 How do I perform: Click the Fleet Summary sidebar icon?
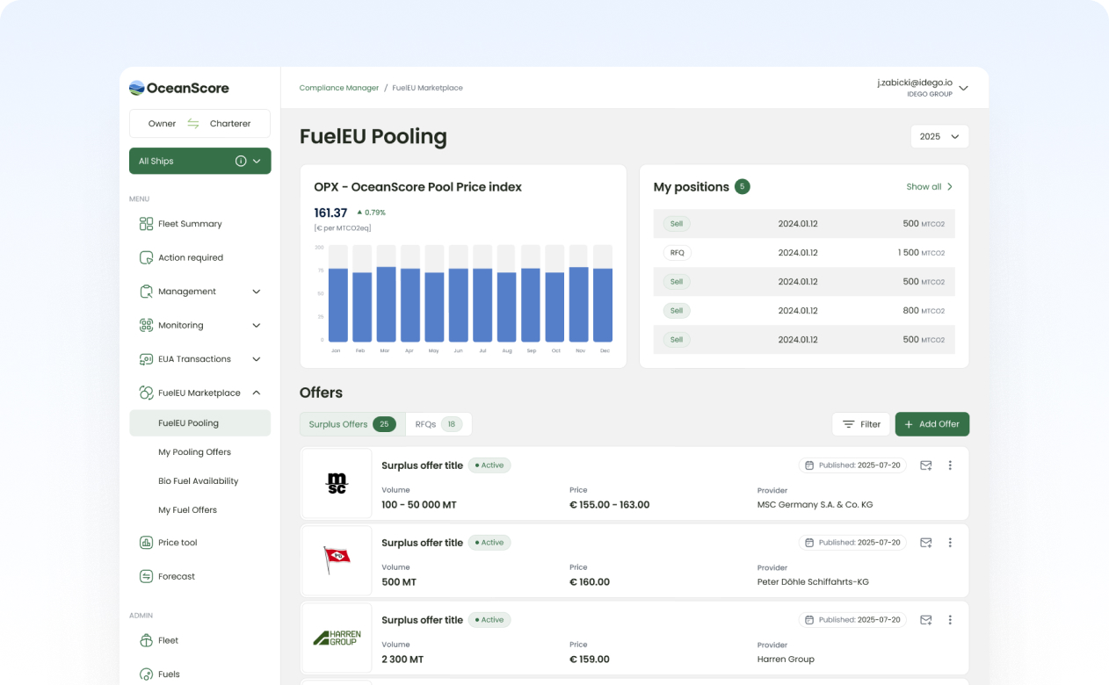pos(146,224)
